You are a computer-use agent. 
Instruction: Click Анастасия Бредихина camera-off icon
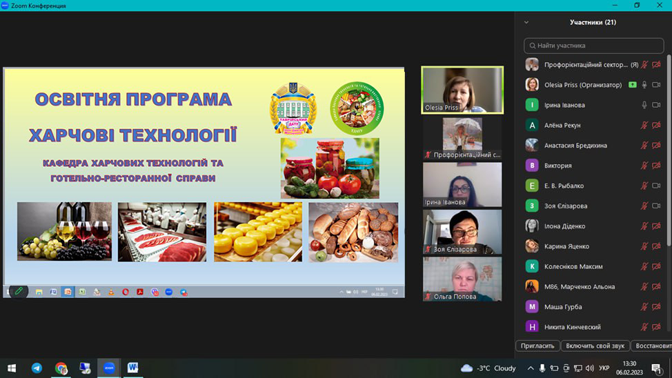pos(656,146)
